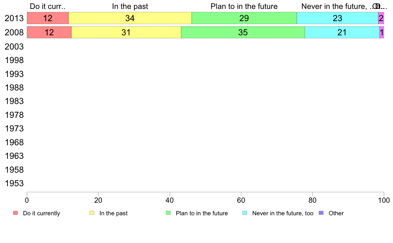The height and width of the screenshot is (243, 393).
Task: Click the blue Other legend swatch
Action: pos(321,213)
